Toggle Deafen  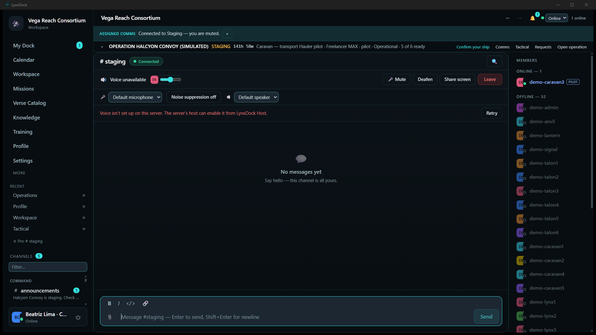pyautogui.click(x=425, y=79)
